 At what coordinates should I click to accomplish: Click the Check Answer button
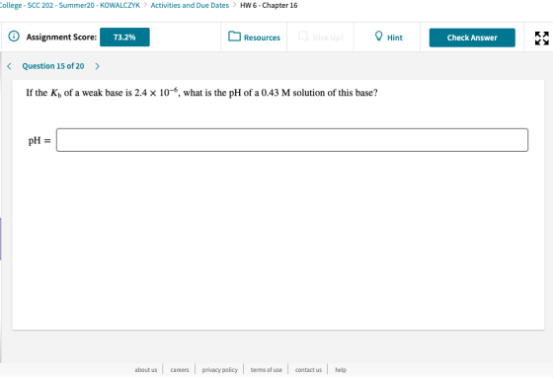[472, 38]
